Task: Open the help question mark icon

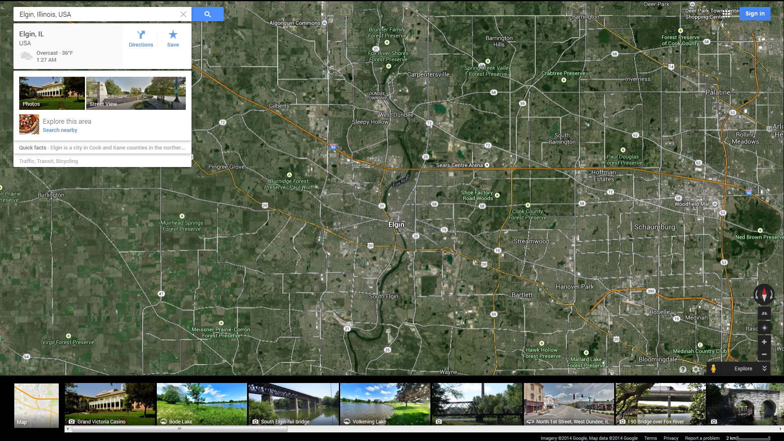Action: tap(683, 370)
